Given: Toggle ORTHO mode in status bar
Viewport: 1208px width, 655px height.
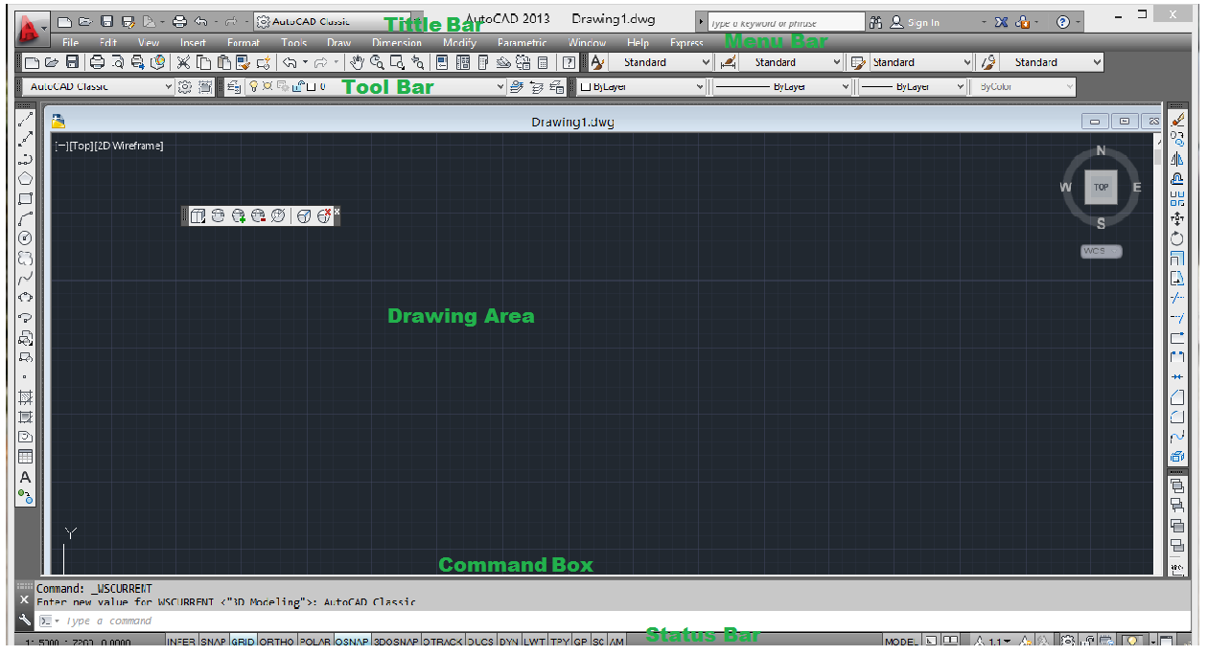Looking at the screenshot, I should (277, 643).
